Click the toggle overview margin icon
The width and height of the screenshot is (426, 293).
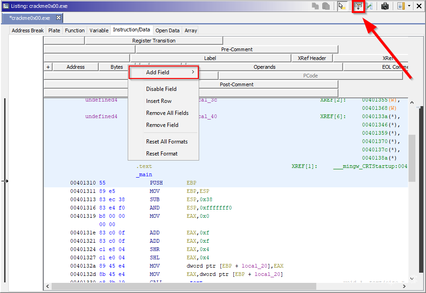pos(401,6)
